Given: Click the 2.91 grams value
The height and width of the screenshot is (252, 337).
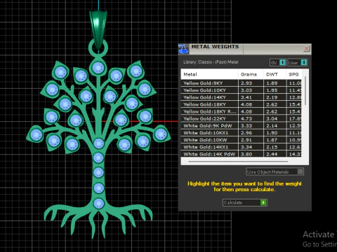Looking at the screenshot, I should pos(246,140).
